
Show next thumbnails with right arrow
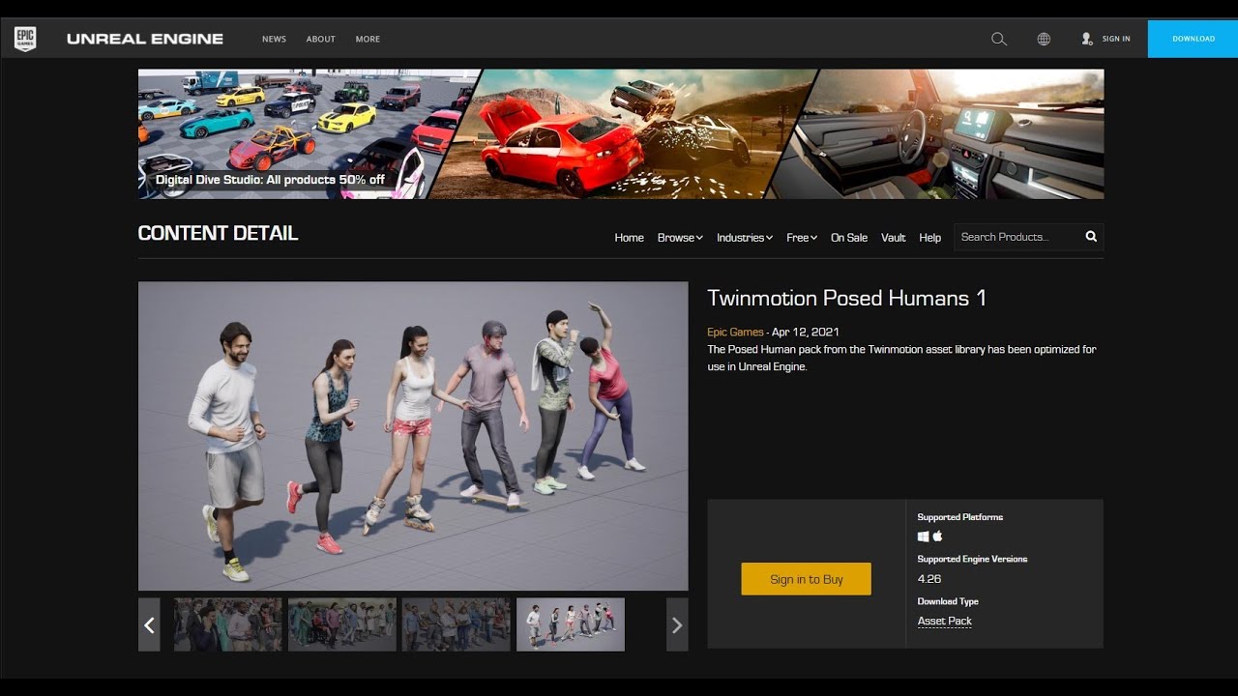click(x=677, y=624)
